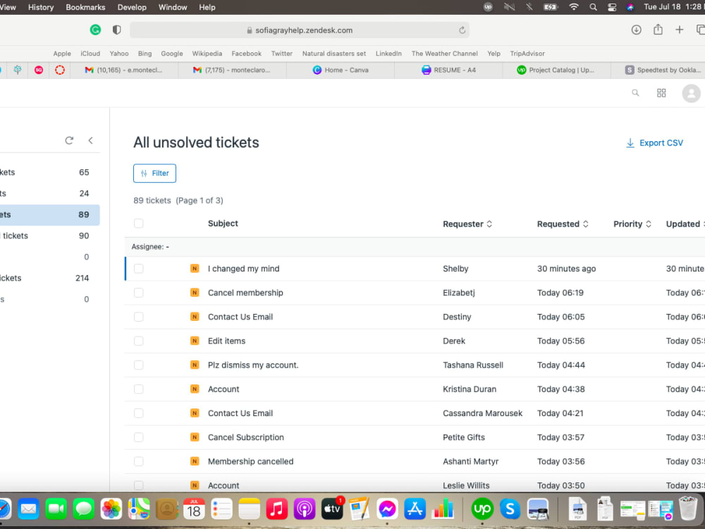Open the Develop menu
The width and height of the screenshot is (705, 529).
click(x=132, y=7)
